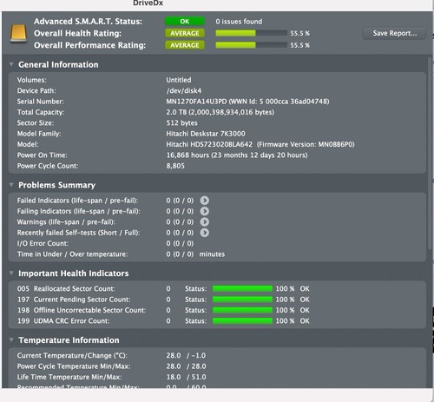Click the vertical scrollbar on the right

coord(430,154)
